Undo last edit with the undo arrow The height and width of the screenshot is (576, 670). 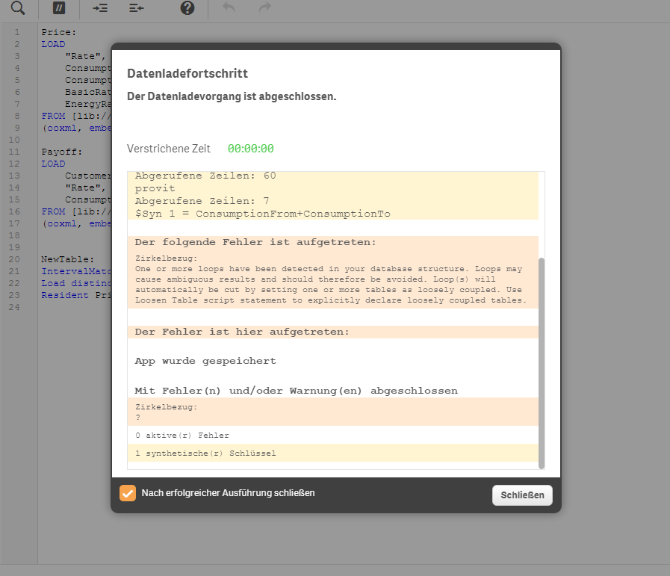(x=229, y=7)
